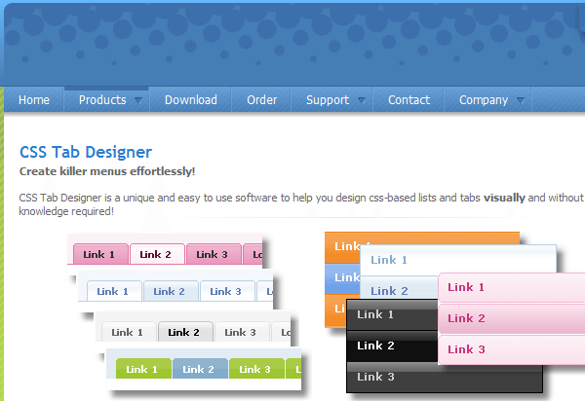Click Link 2 in pink vertical menu

[512, 318]
